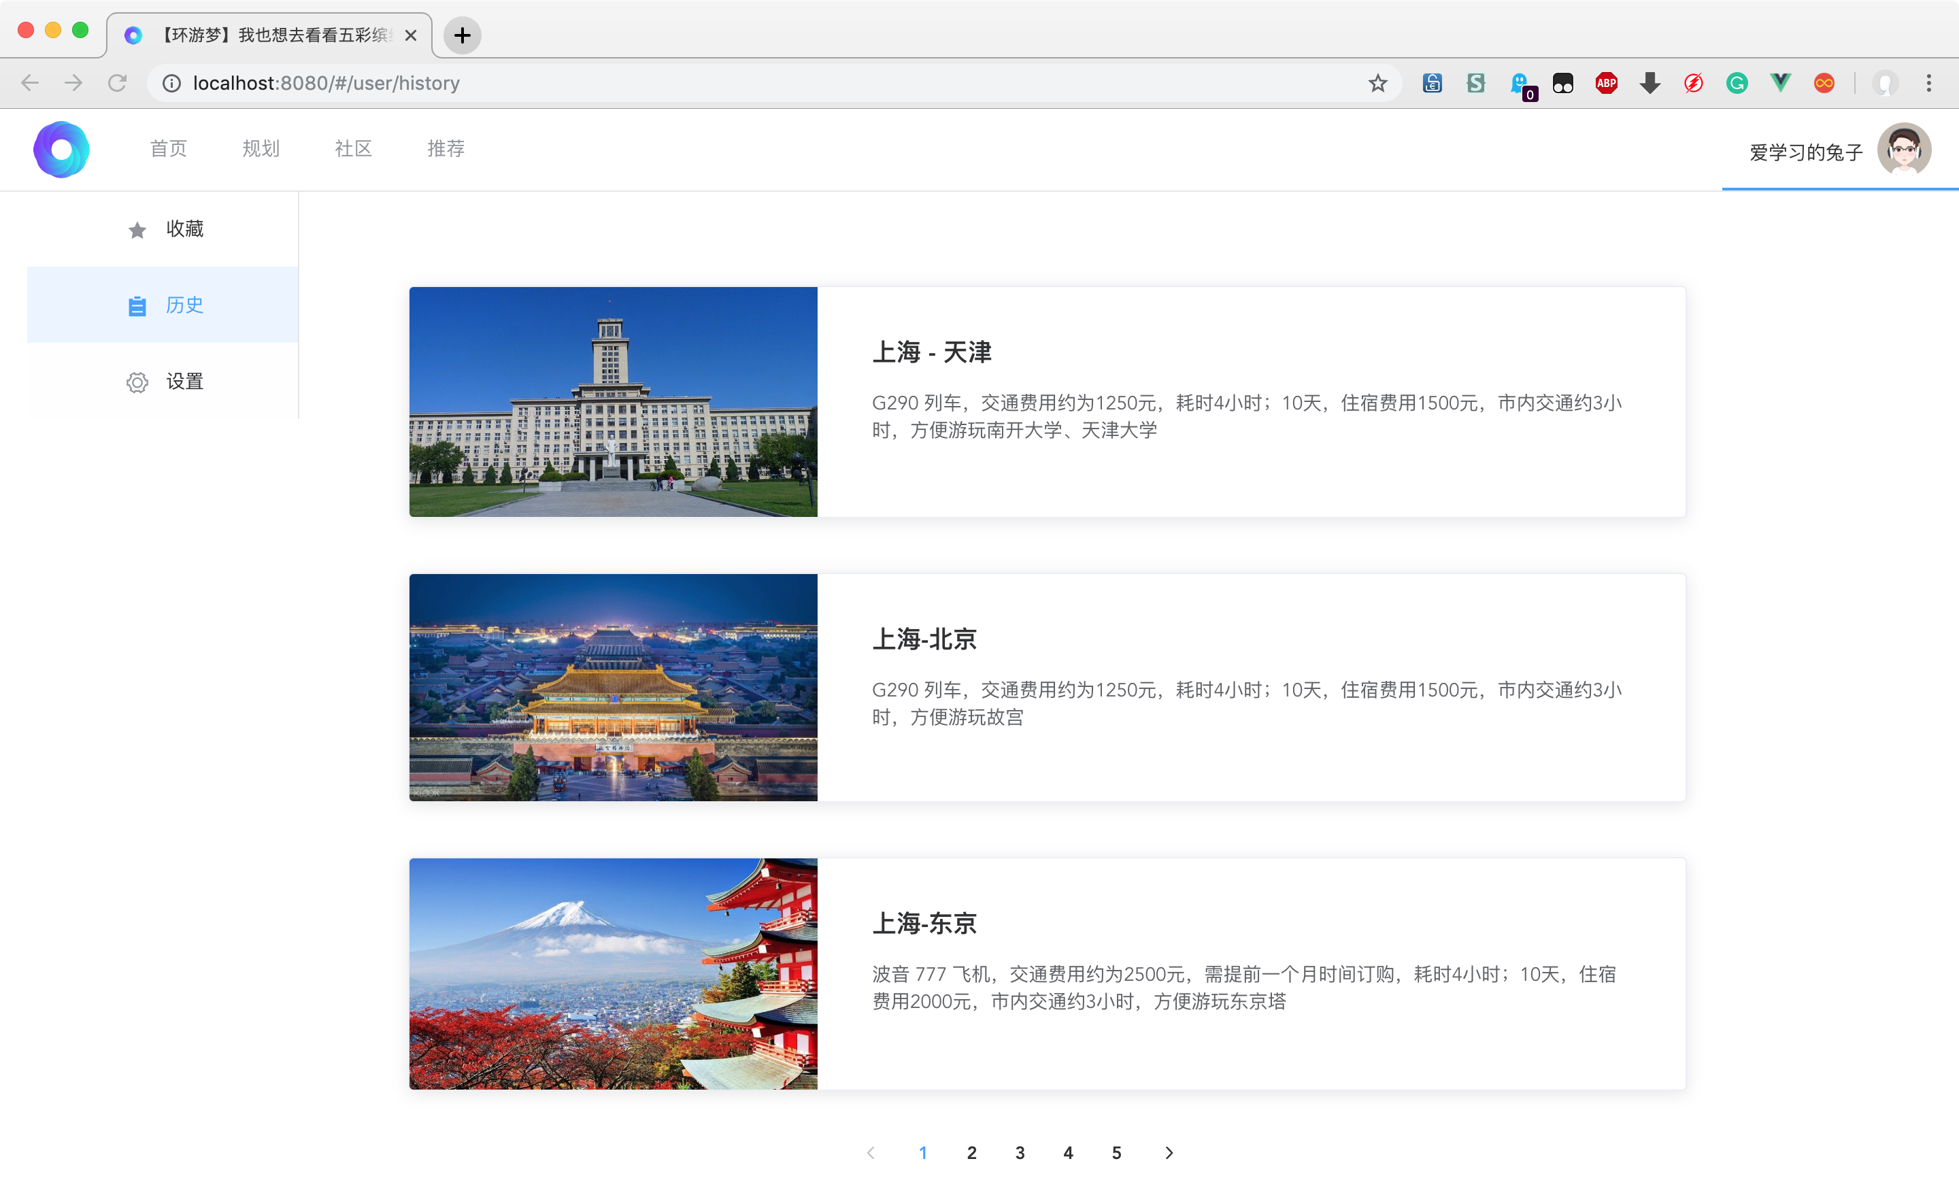
Task: Go to next page chevron
Action: (x=1169, y=1152)
